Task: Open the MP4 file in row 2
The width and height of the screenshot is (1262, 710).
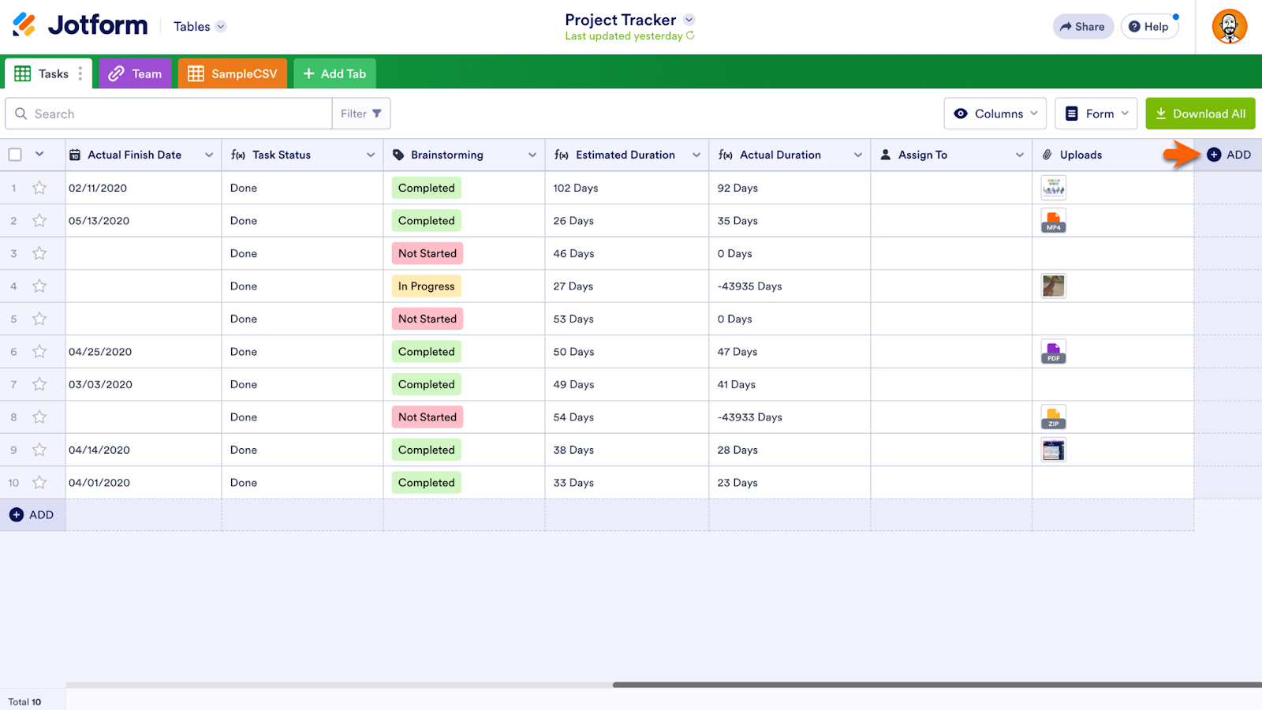Action: click(1053, 222)
